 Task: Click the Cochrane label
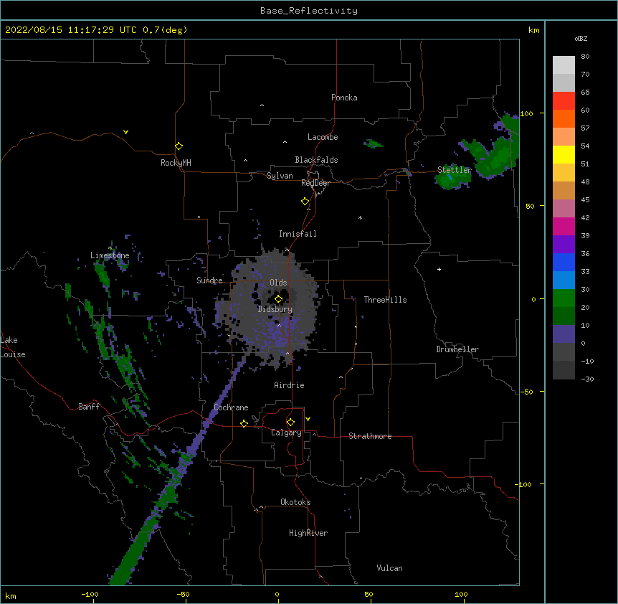point(231,407)
